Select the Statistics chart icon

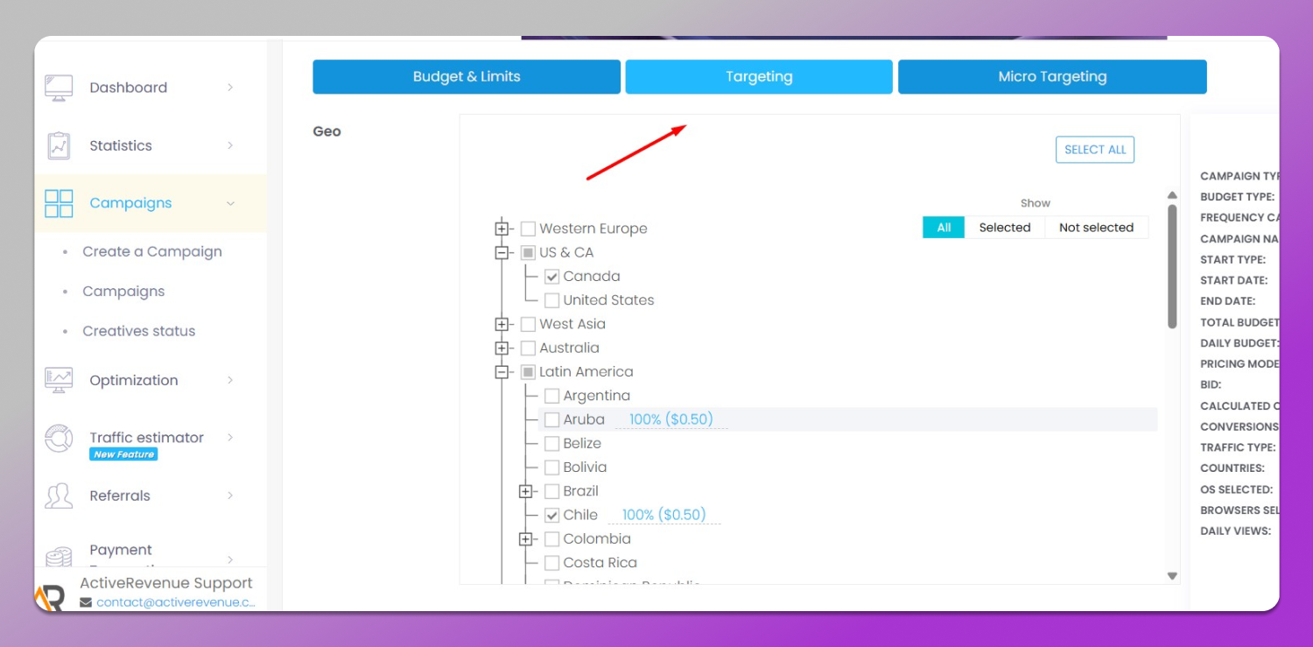tap(58, 145)
